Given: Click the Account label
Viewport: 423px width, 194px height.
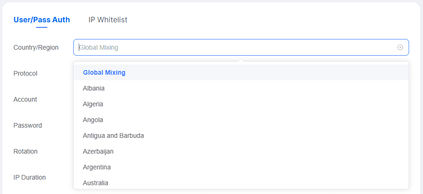Looking at the screenshot, I should [25, 99].
